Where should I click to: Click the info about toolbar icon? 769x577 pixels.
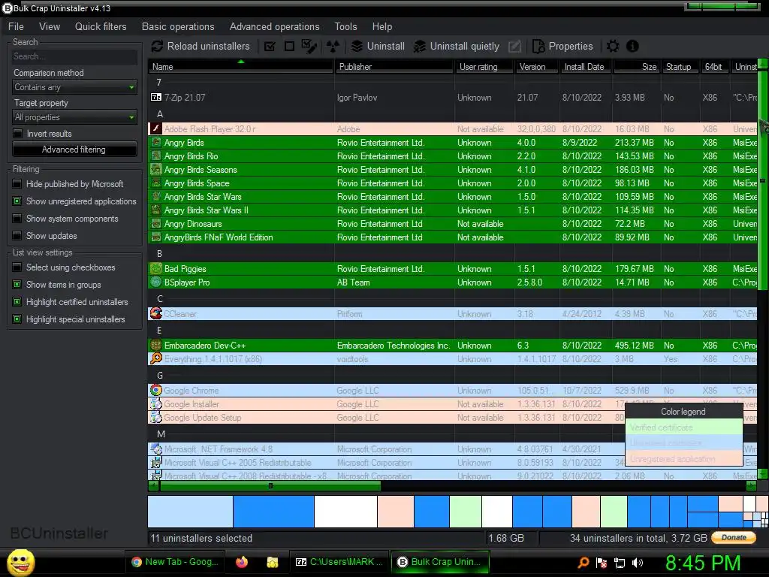click(632, 46)
